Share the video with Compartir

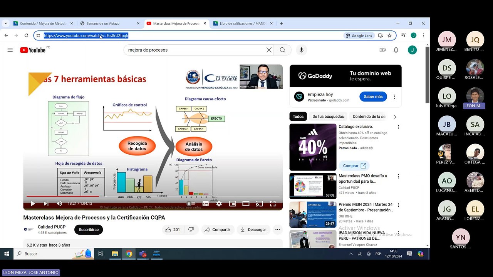coord(217,230)
